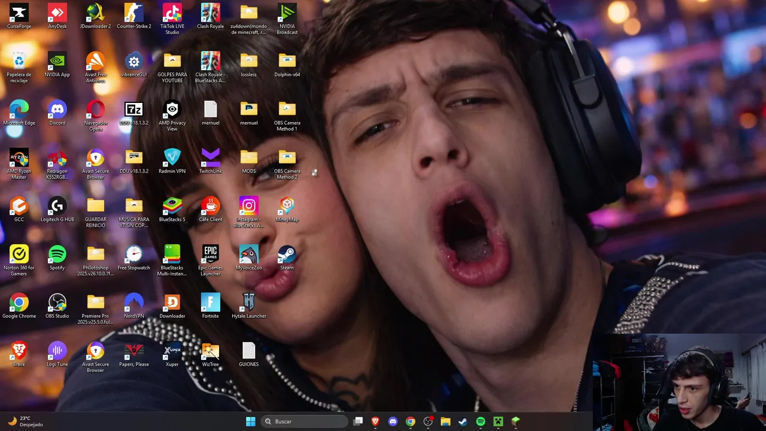Select the Spotify desktop shortcut
Image resolution: width=766 pixels, height=431 pixels.
tap(57, 258)
